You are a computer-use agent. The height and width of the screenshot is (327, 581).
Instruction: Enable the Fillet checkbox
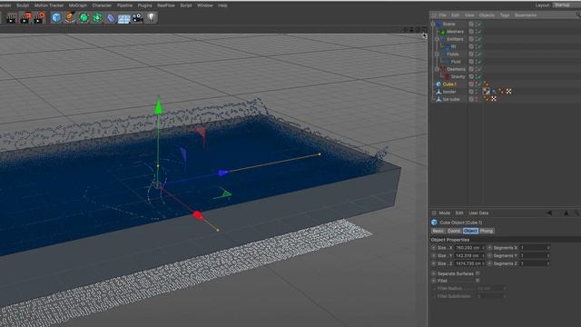point(478,281)
